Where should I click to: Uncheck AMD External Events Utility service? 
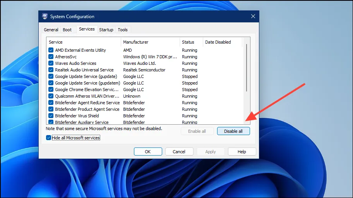51,50
